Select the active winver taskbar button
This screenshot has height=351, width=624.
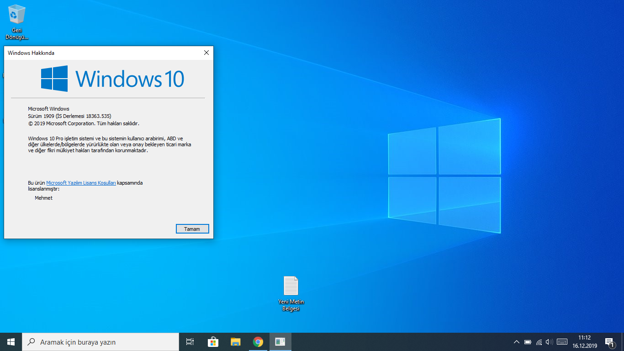pos(280,342)
